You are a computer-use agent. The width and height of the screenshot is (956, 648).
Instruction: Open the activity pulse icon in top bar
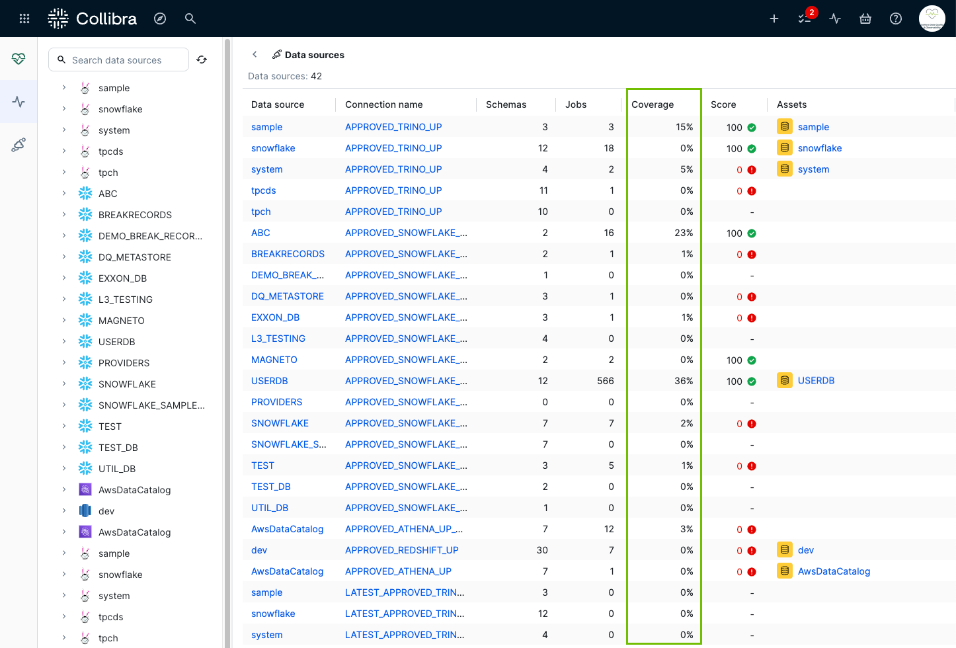point(834,19)
